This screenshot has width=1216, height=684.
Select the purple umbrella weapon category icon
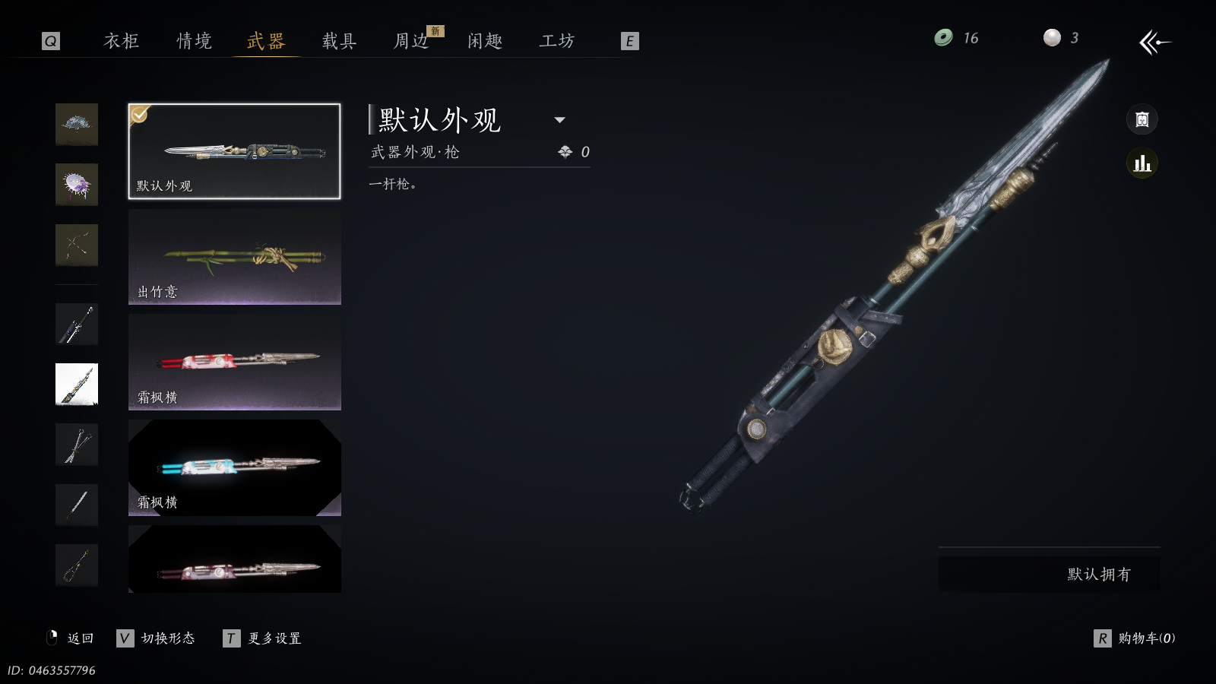[x=77, y=185]
